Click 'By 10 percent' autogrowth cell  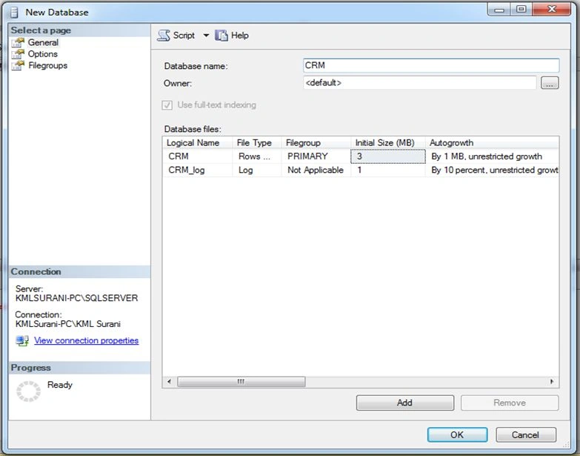coord(493,171)
